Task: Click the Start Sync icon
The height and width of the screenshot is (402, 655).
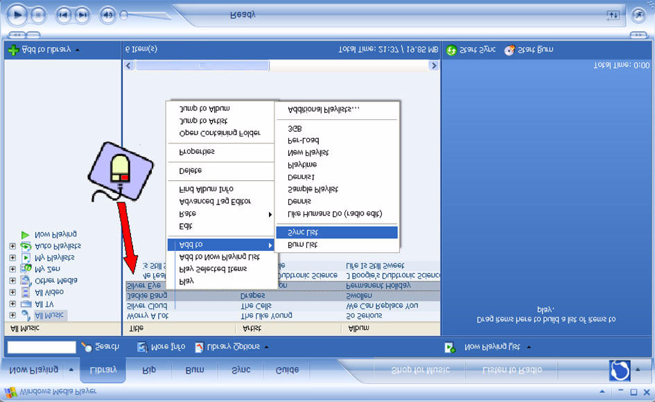Action: coord(451,50)
